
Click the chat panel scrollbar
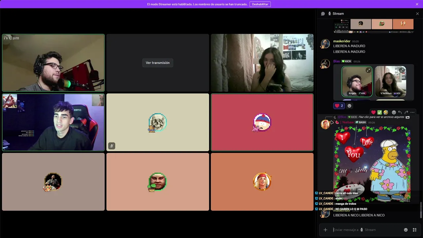point(421,210)
